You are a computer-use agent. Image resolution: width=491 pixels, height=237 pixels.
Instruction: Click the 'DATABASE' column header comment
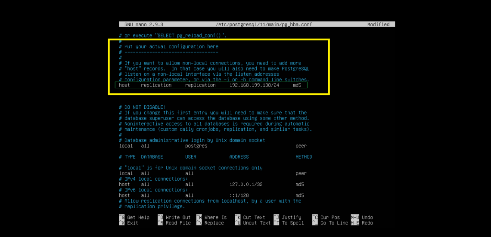coord(152,157)
